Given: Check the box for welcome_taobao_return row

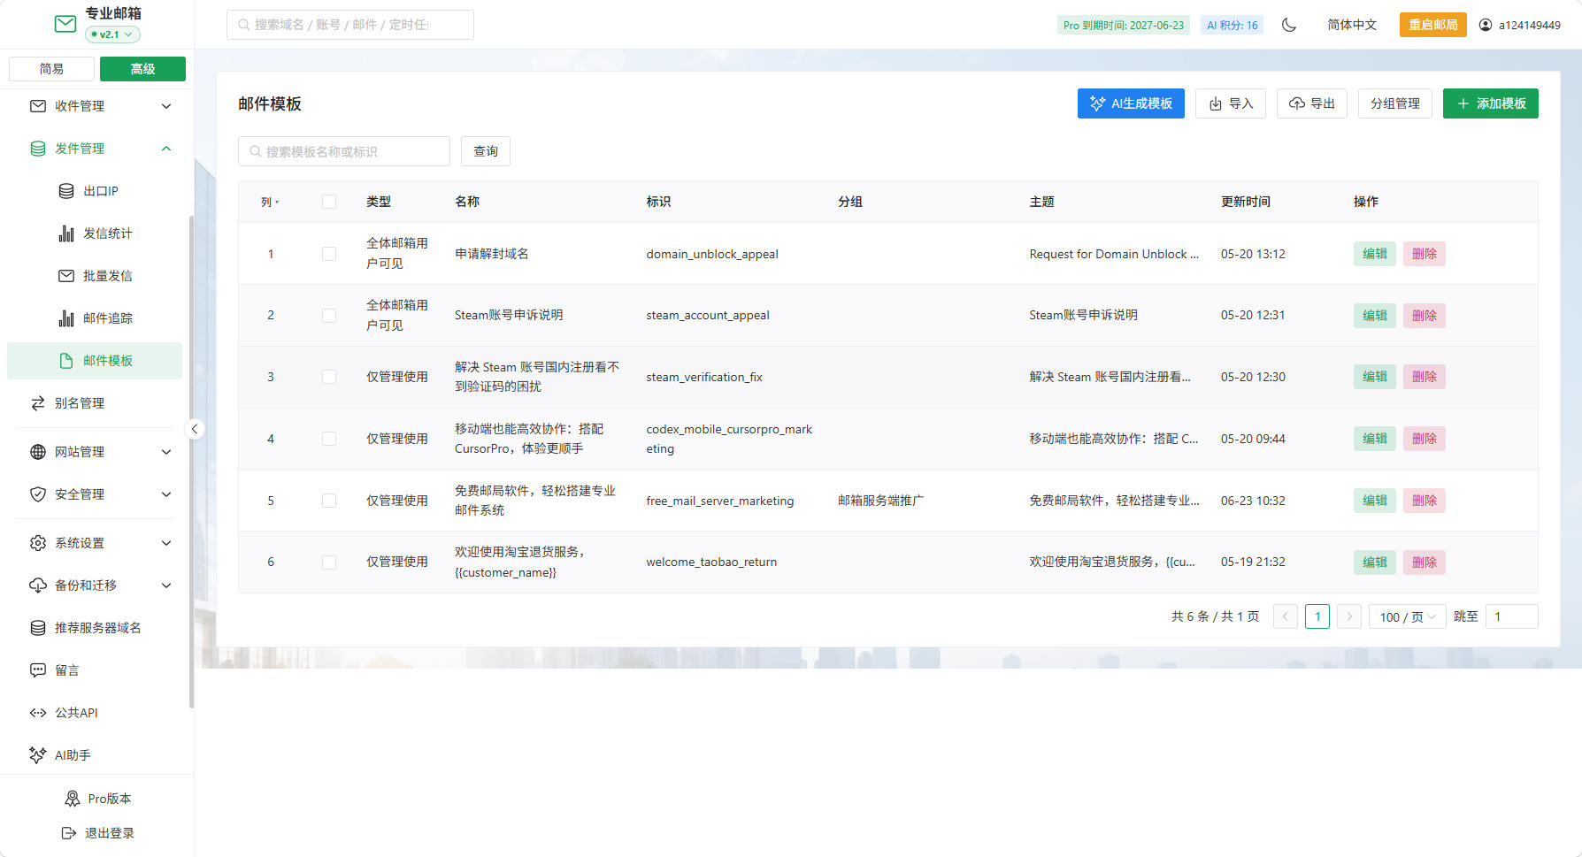Looking at the screenshot, I should pyautogui.click(x=329, y=562).
